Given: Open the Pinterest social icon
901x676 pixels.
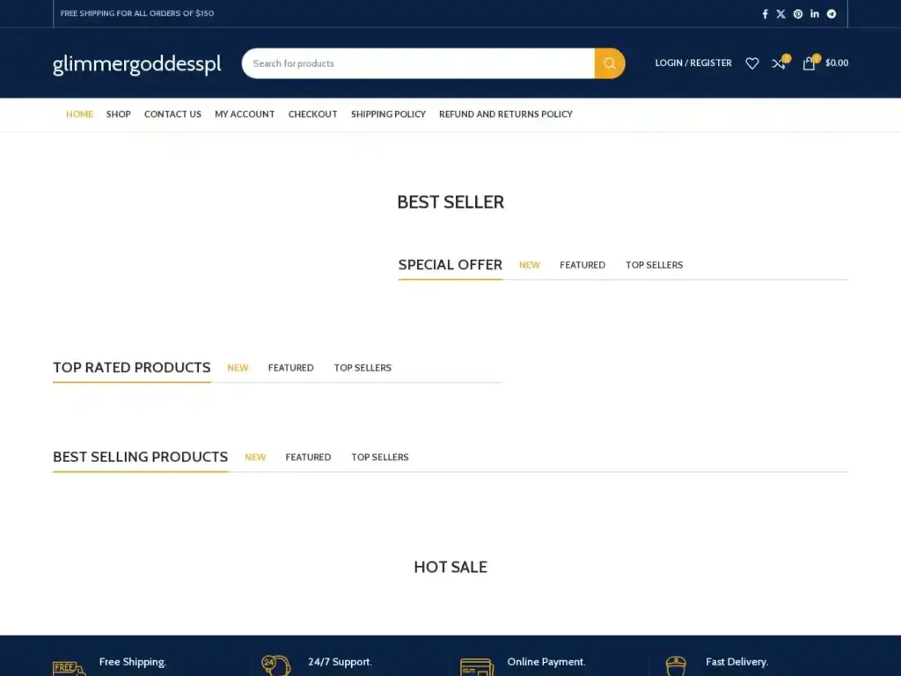Looking at the screenshot, I should pos(798,14).
